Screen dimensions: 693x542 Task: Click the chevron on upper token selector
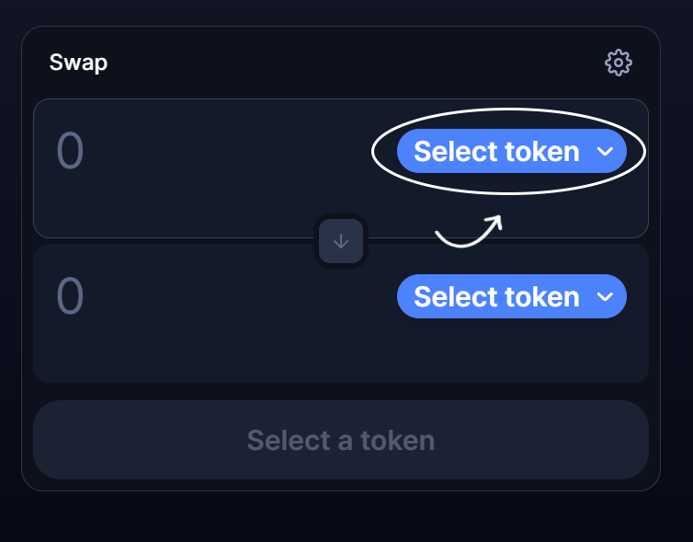point(605,152)
